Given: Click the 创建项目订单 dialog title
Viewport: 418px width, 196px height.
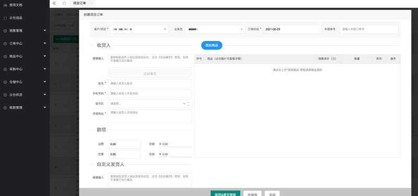Looking at the screenshot, I should (94, 15).
